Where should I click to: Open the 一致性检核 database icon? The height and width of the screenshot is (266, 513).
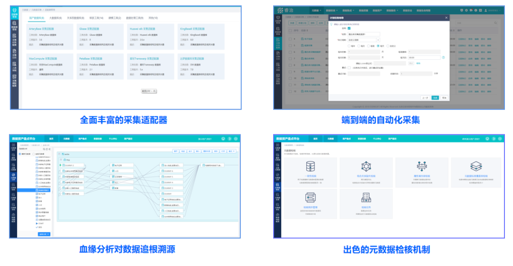(x=310, y=166)
